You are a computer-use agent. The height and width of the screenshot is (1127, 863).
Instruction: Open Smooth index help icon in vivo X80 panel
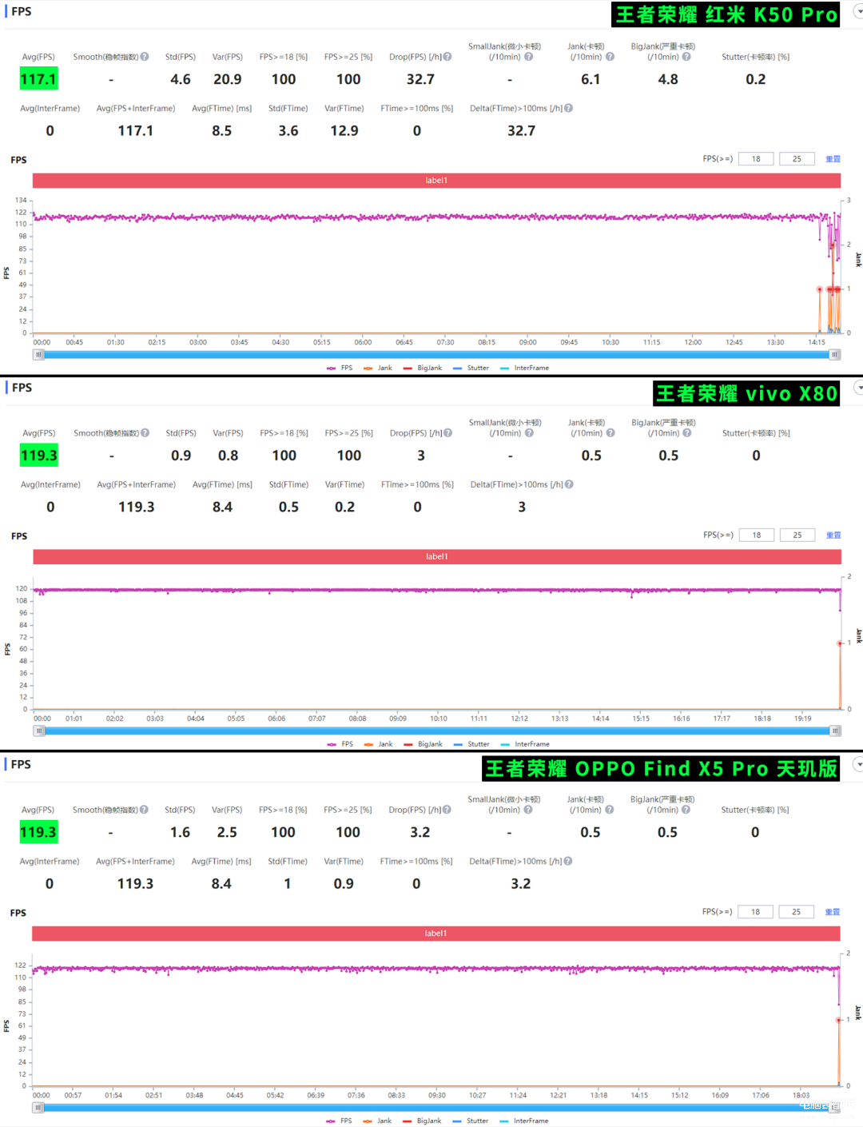(x=145, y=433)
